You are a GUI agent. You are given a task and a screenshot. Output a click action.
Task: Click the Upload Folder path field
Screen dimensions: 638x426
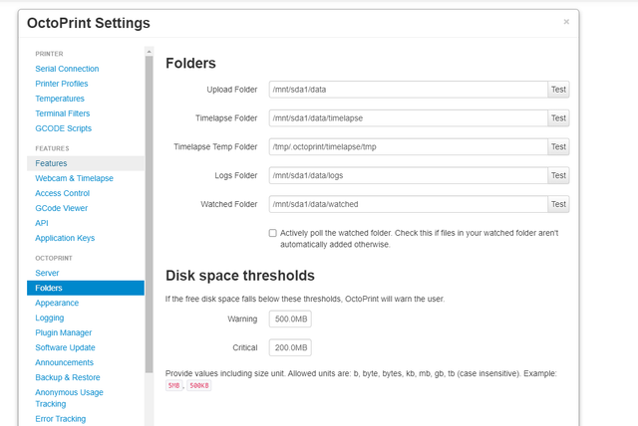[408, 90]
